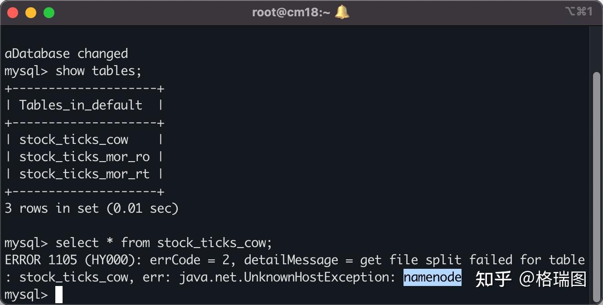Click the red close window button
603x305 pixels.
tap(13, 13)
